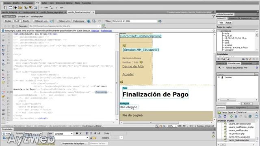Select a:visited rule in CSS list

point(228,45)
